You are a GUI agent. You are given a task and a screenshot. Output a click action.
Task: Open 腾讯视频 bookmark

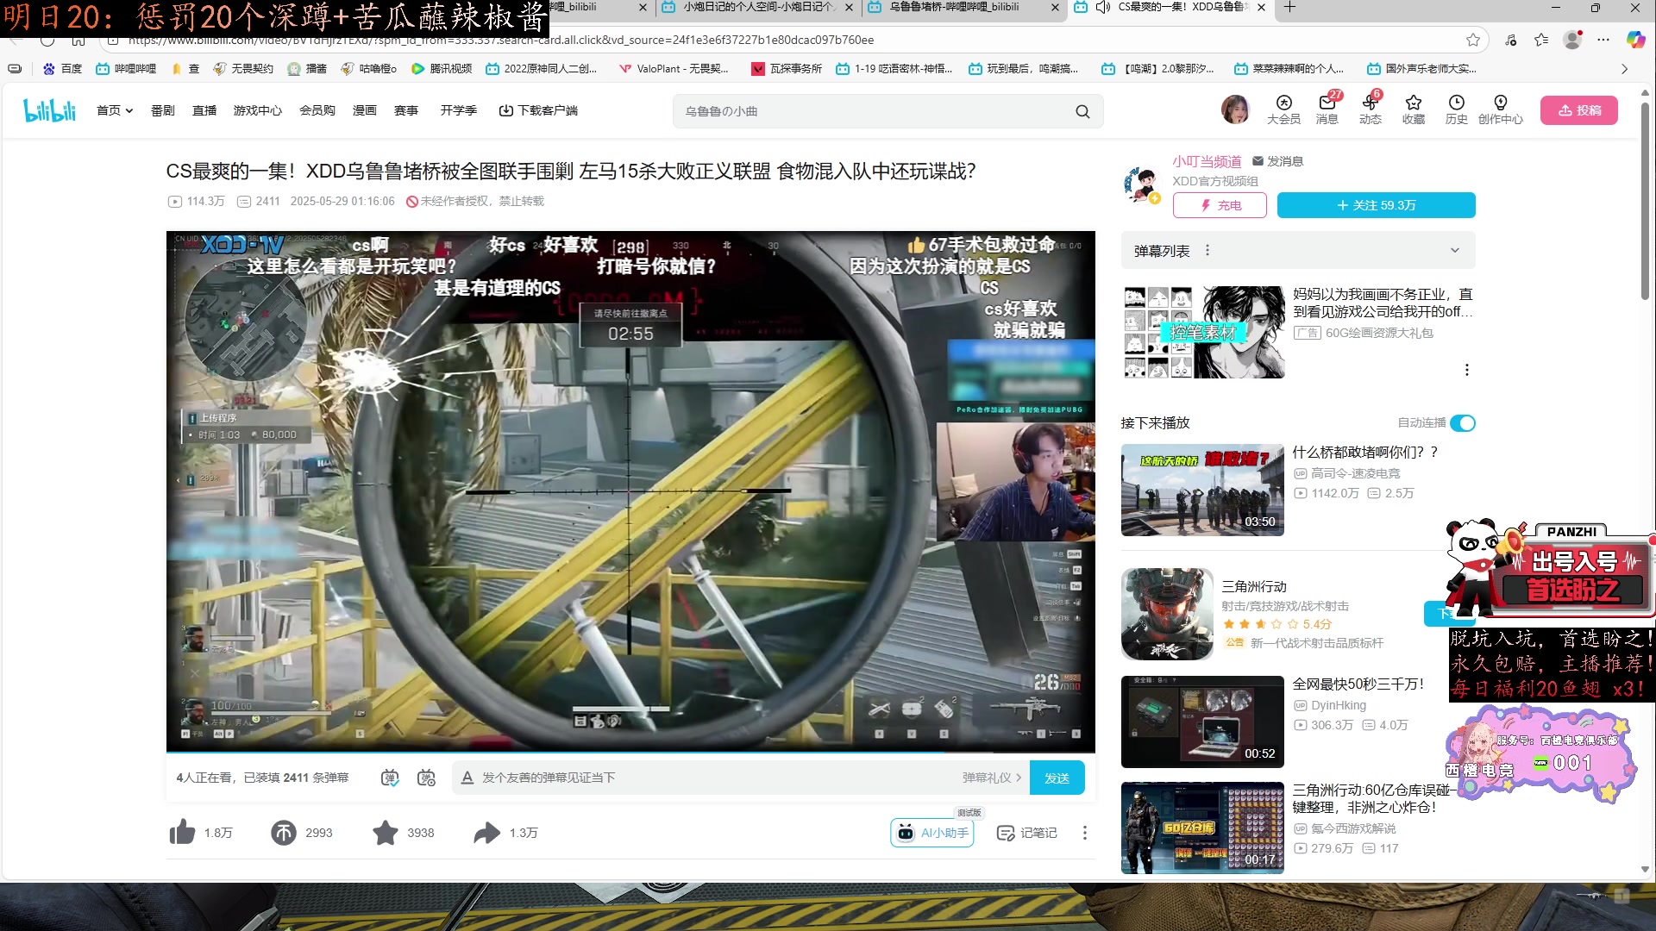442,69
